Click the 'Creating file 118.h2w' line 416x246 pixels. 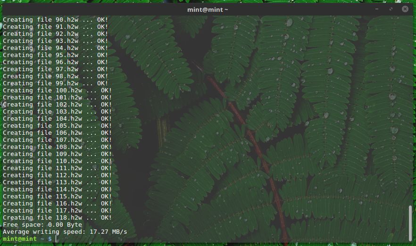[x=58, y=218]
